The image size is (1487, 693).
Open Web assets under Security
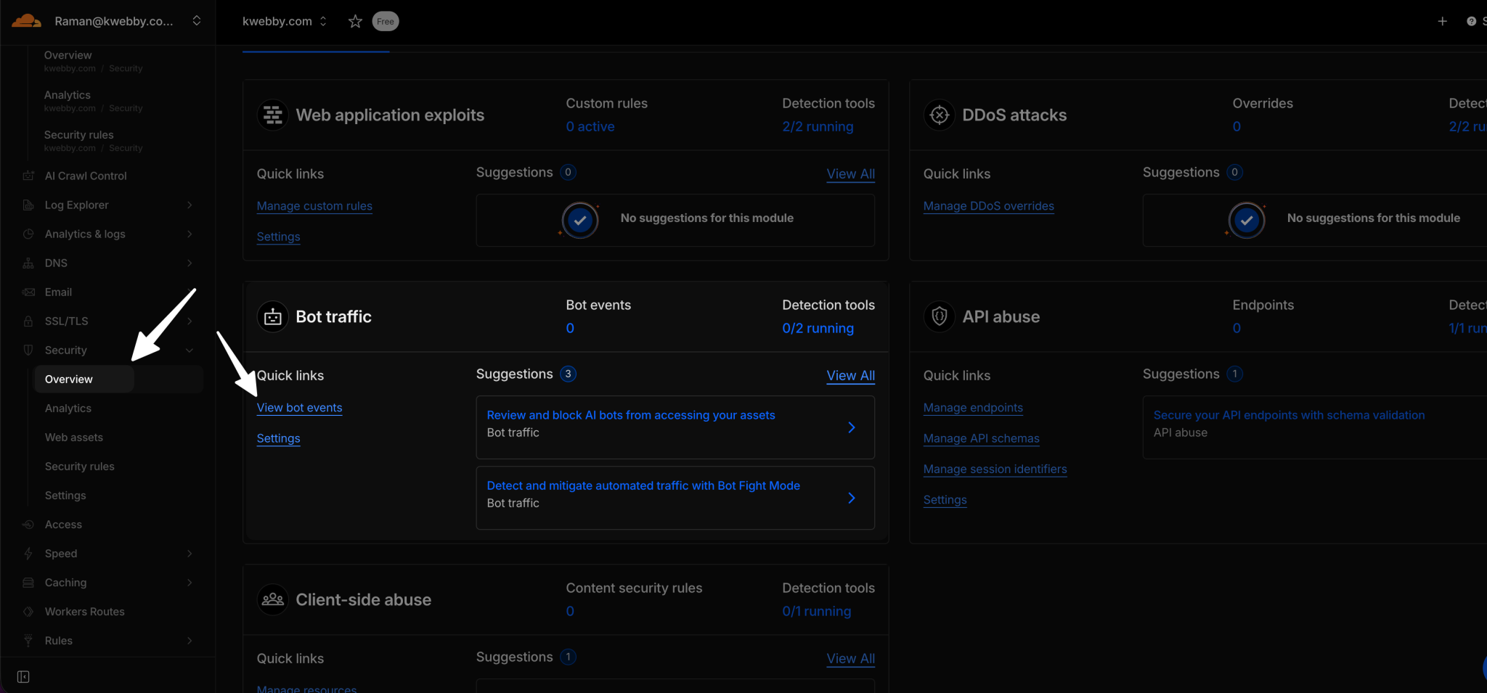click(x=74, y=438)
